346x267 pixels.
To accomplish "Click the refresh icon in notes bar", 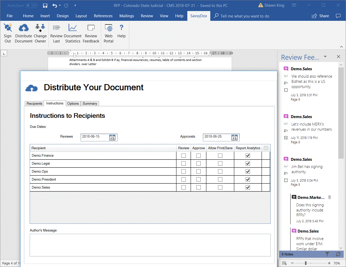I will (338, 254).
